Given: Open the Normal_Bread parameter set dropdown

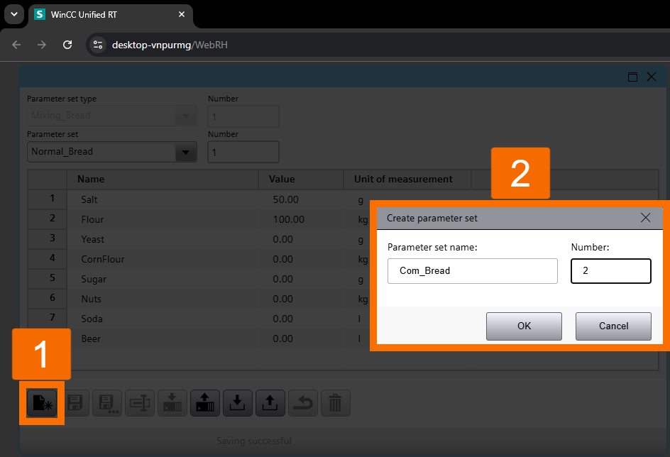Looking at the screenshot, I should tap(185, 152).
